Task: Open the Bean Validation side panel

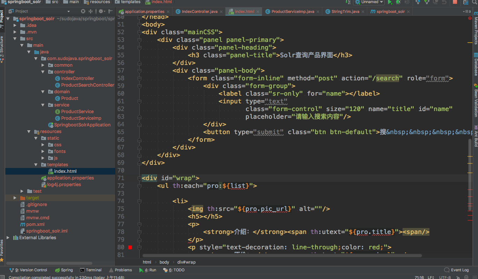Action: click(x=476, y=100)
